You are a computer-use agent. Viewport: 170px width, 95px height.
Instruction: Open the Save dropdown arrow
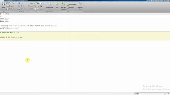tap(3, 9)
